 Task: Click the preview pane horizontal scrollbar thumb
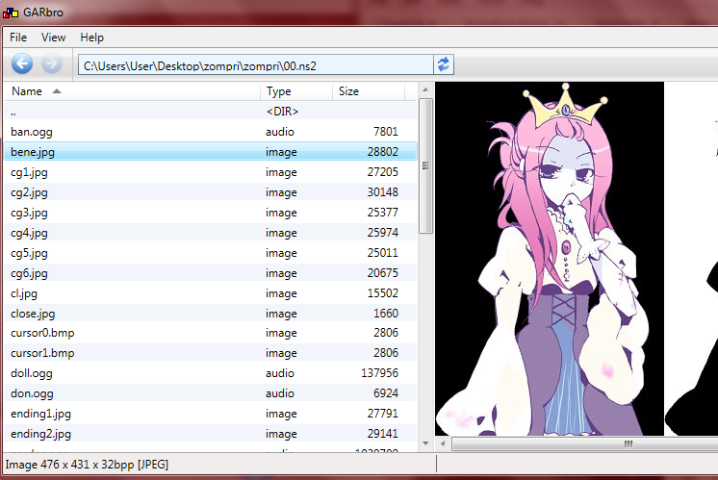584,443
